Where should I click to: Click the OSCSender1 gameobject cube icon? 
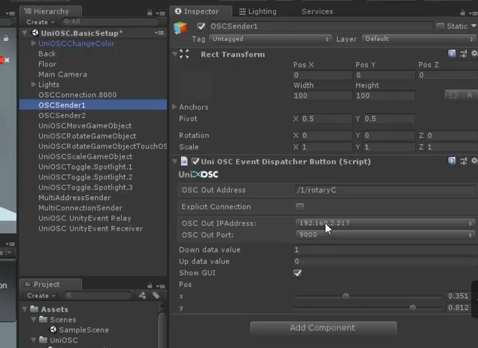(x=181, y=28)
